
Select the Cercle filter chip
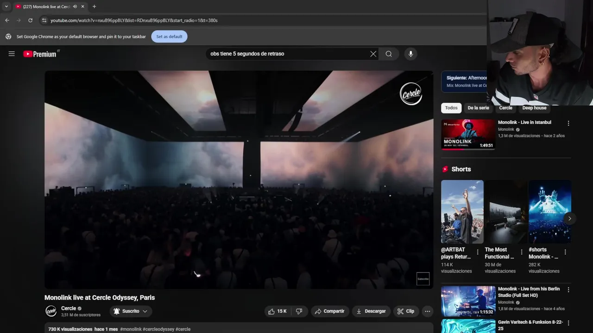click(505, 108)
